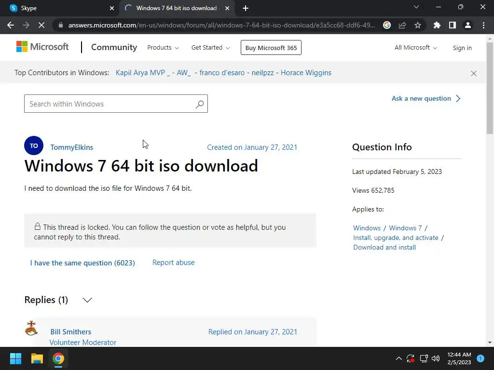The image size is (494, 370).
Task: Open _AW_ contributor profile
Action: coord(184,73)
